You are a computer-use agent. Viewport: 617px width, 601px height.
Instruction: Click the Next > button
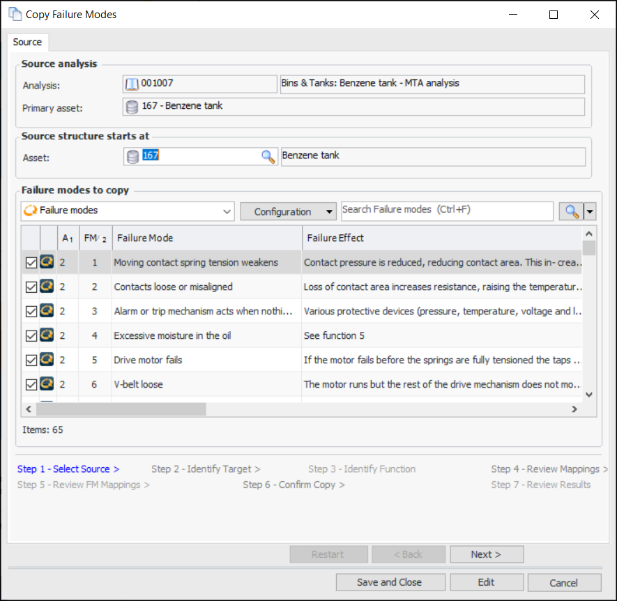point(486,554)
